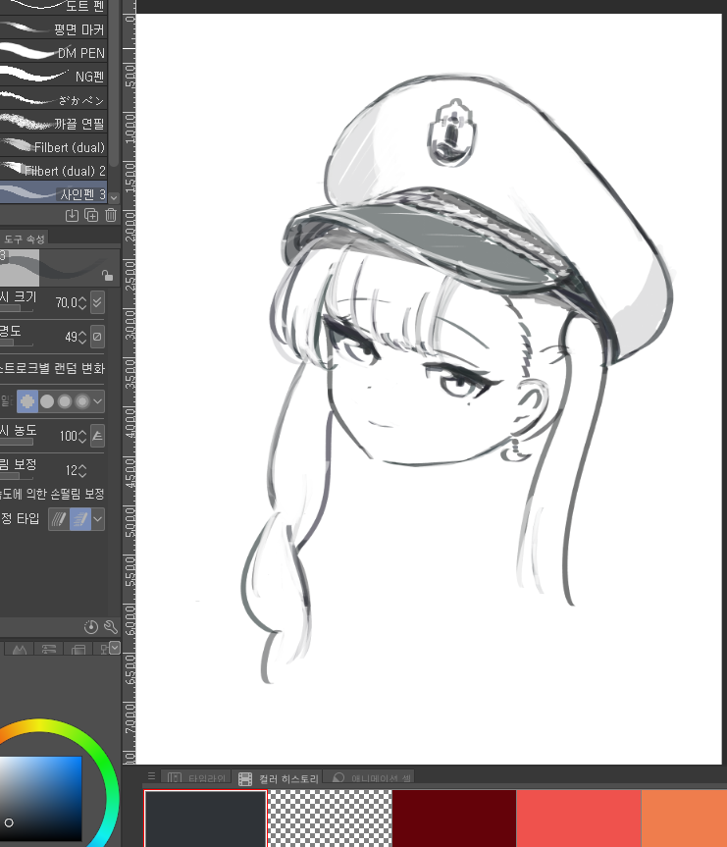Click the 스트로크별 랜덤 변화 label
Screen dimensions: 727x847
pyautogui.click(x=52, y=368)
